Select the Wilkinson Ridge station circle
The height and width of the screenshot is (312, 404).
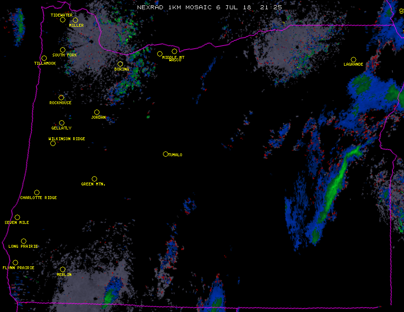[53, 143]
